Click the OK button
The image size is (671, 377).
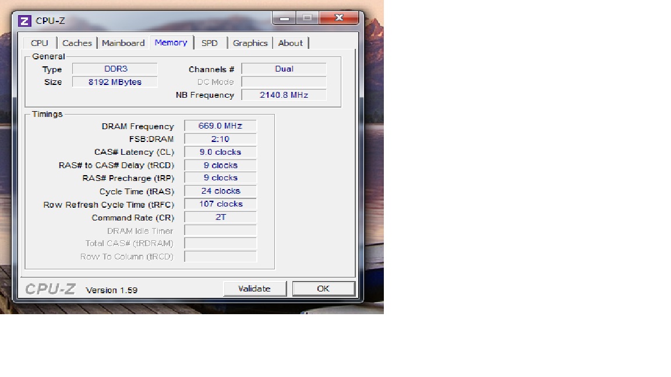coord(323,289)
